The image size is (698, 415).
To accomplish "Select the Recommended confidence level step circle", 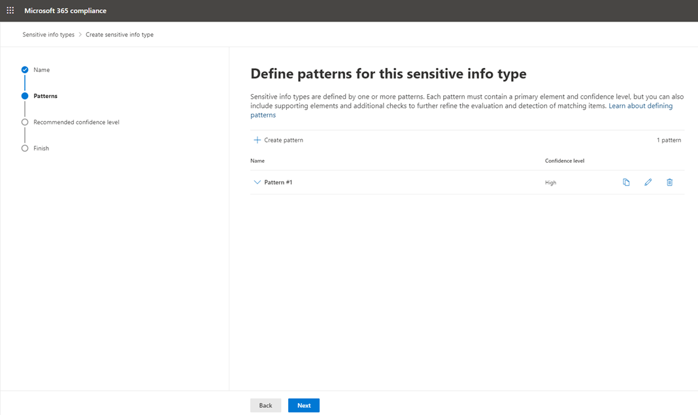I will click(x=25, y=122).
